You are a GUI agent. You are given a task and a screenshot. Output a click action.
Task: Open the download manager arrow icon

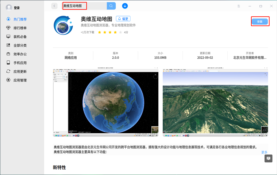[125, 6]
